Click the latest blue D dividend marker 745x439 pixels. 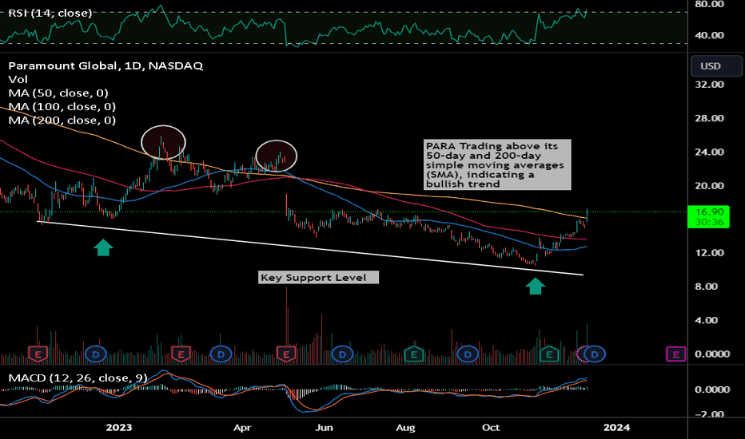[x=595, y=354]
